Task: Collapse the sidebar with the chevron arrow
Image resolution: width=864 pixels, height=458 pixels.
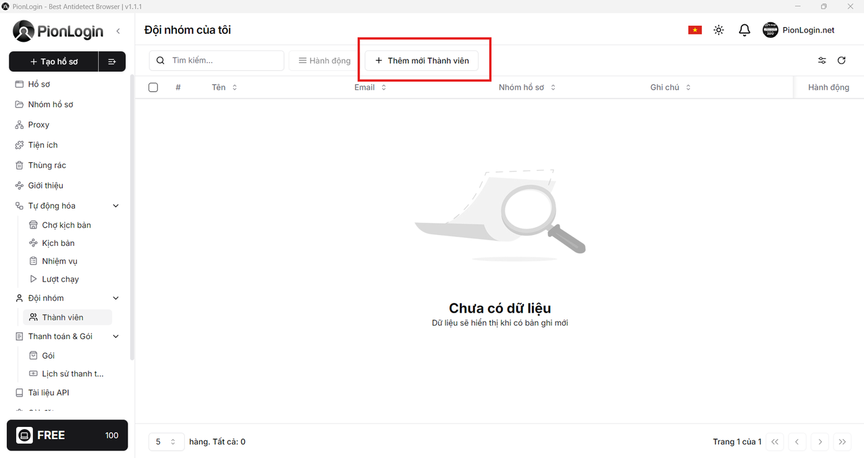Action: coord(118,31)
